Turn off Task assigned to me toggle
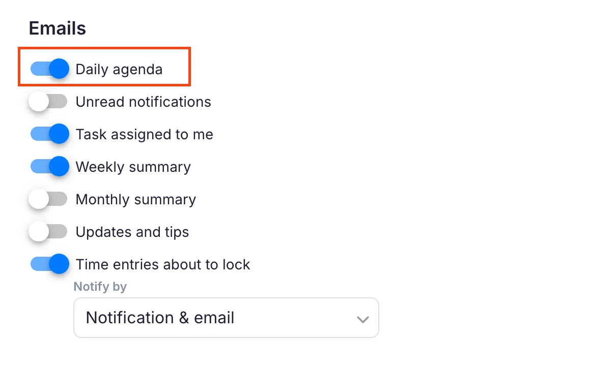The width and height of the screenshot is (616, 368). tap(49, 134)
